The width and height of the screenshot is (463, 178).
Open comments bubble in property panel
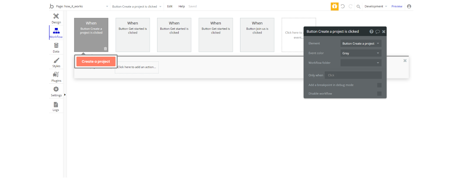click(377, 32)
